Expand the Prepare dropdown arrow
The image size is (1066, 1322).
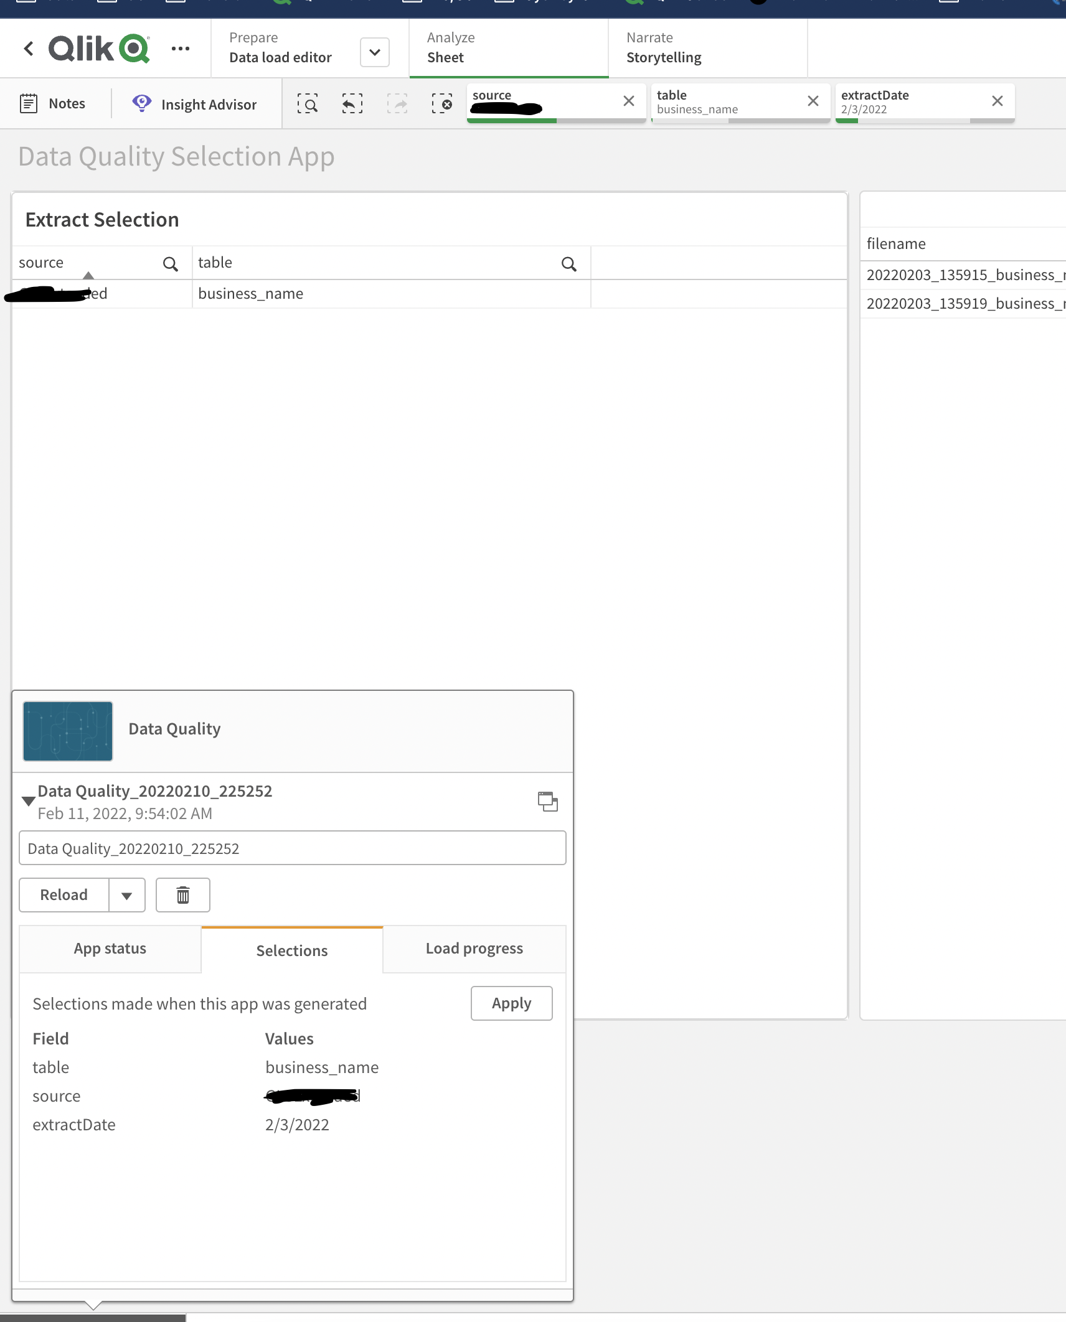375,52
